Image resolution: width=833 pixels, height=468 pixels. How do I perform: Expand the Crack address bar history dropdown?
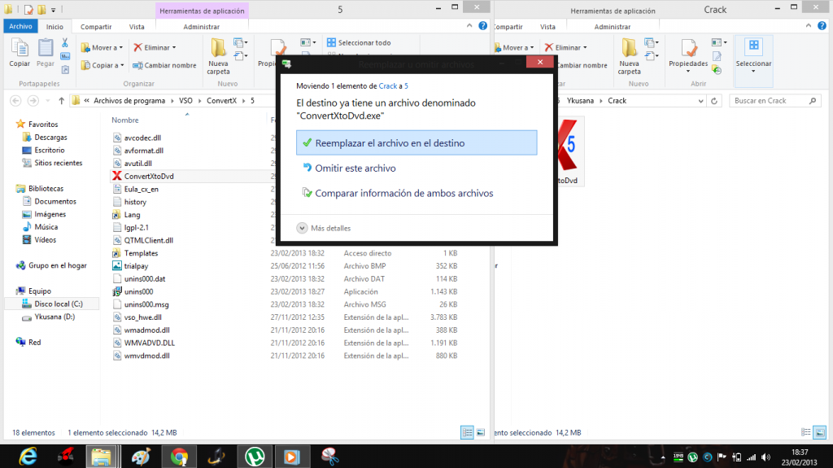(700, 100)
